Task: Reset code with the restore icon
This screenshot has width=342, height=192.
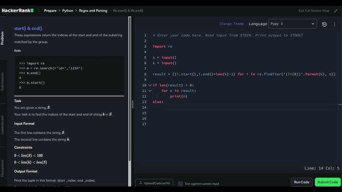Action: click(x=325, y=24)
